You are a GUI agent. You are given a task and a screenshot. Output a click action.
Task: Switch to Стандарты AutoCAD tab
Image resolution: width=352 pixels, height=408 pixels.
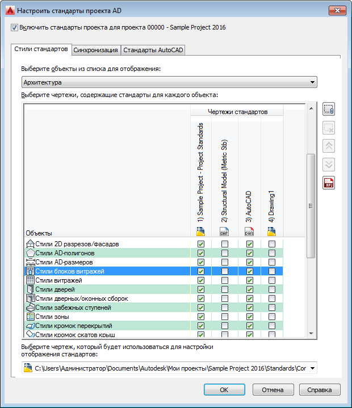(153, 50)
